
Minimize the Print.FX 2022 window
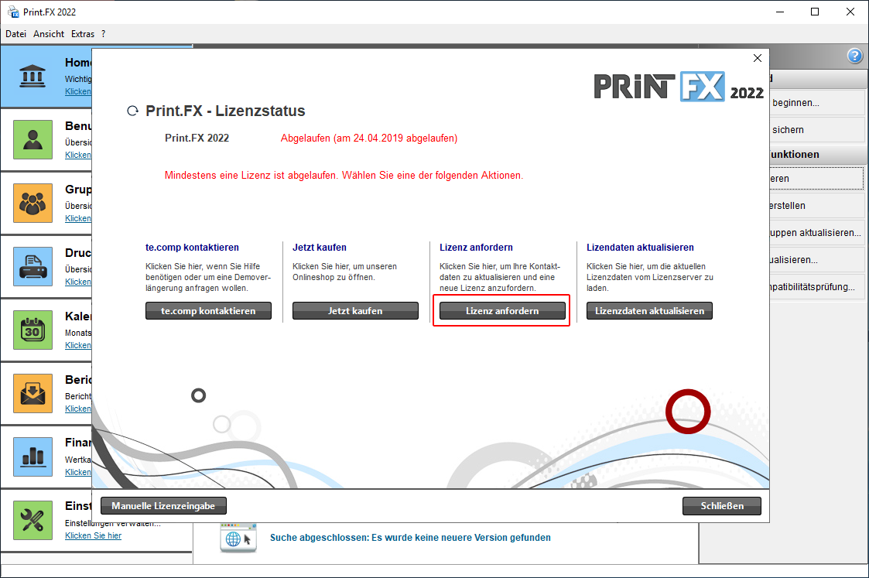coord(780,12)
